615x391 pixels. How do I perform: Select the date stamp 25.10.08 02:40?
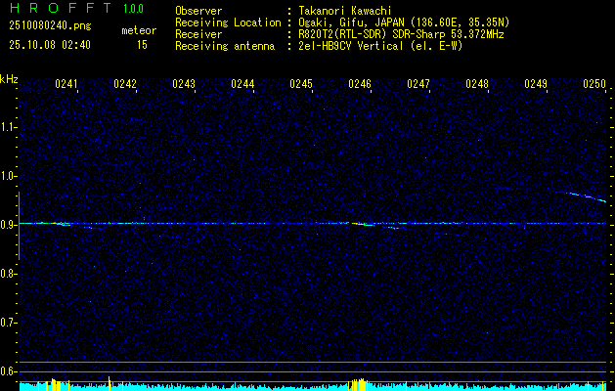pyautogui.click(x=49, y=45)
